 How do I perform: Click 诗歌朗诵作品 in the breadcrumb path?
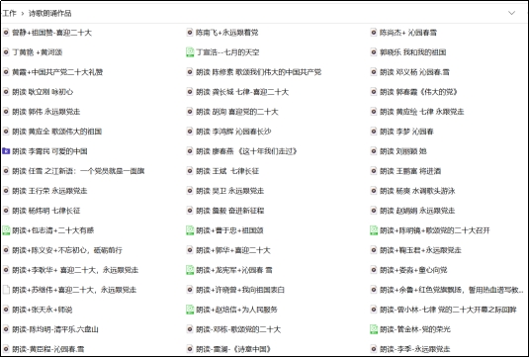[49, 14]
